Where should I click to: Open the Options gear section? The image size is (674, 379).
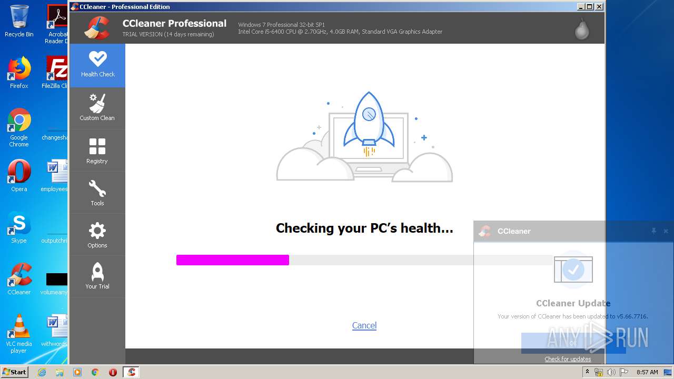point(97,235)
